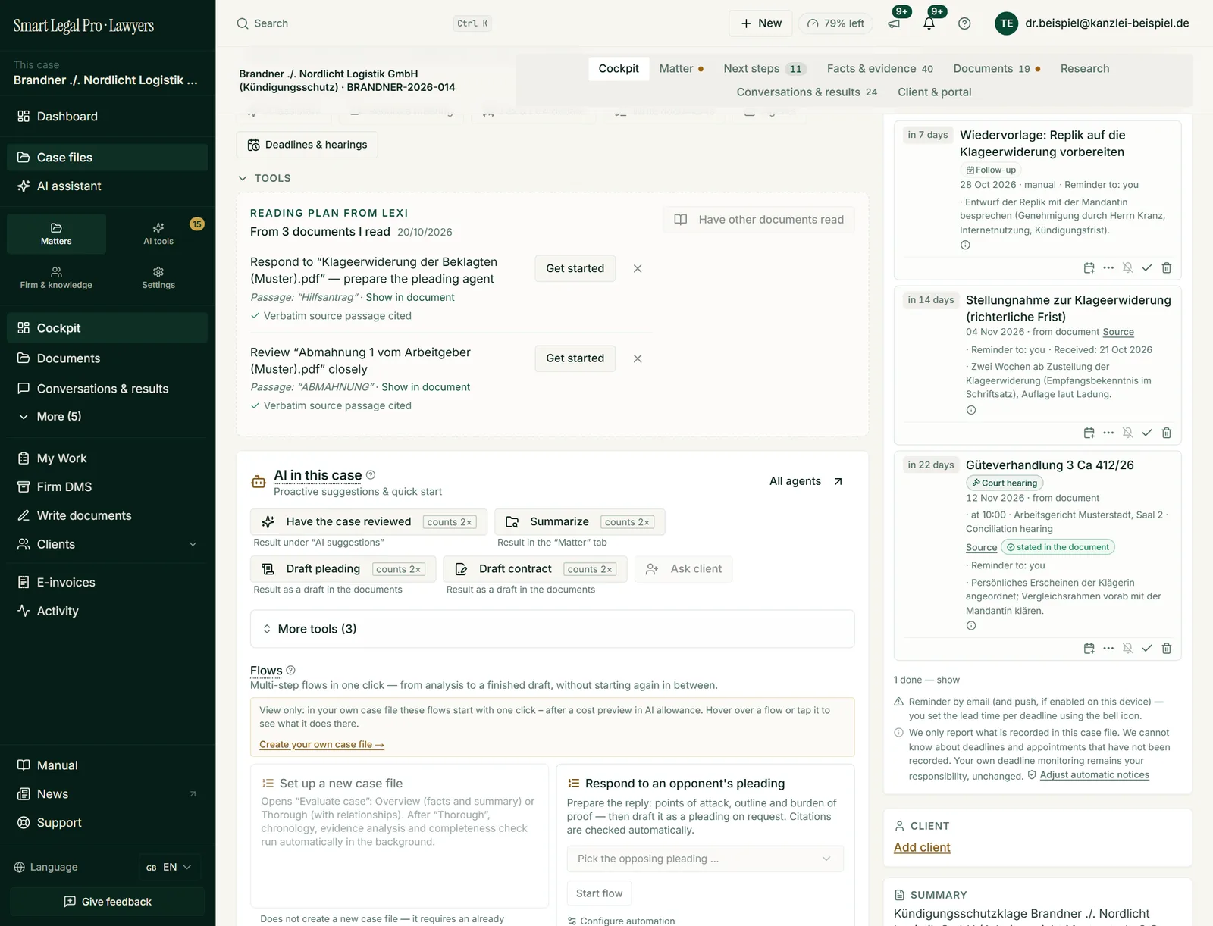The height and width of the screenshot is (926, 1213).
Task: Dismiss the Abmahnung reading plan item
Action: (638, 358)
